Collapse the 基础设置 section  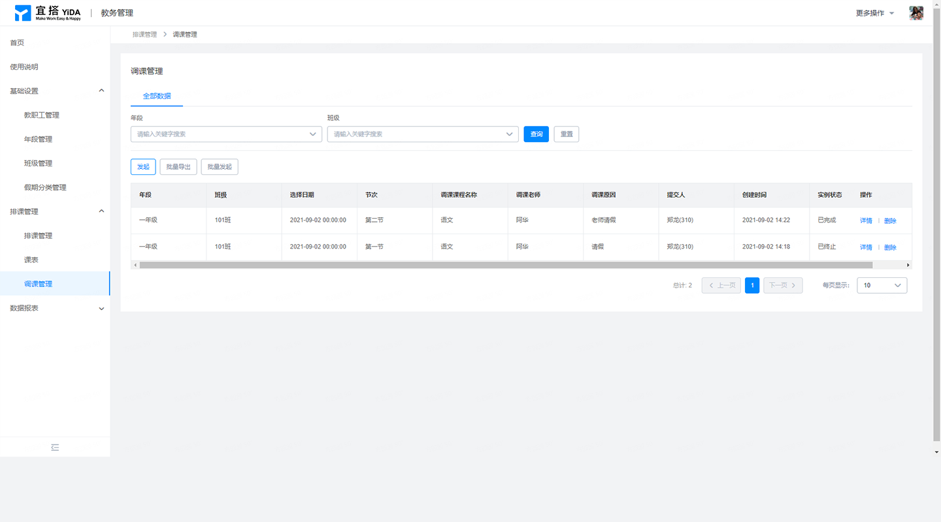pos(101,91)
